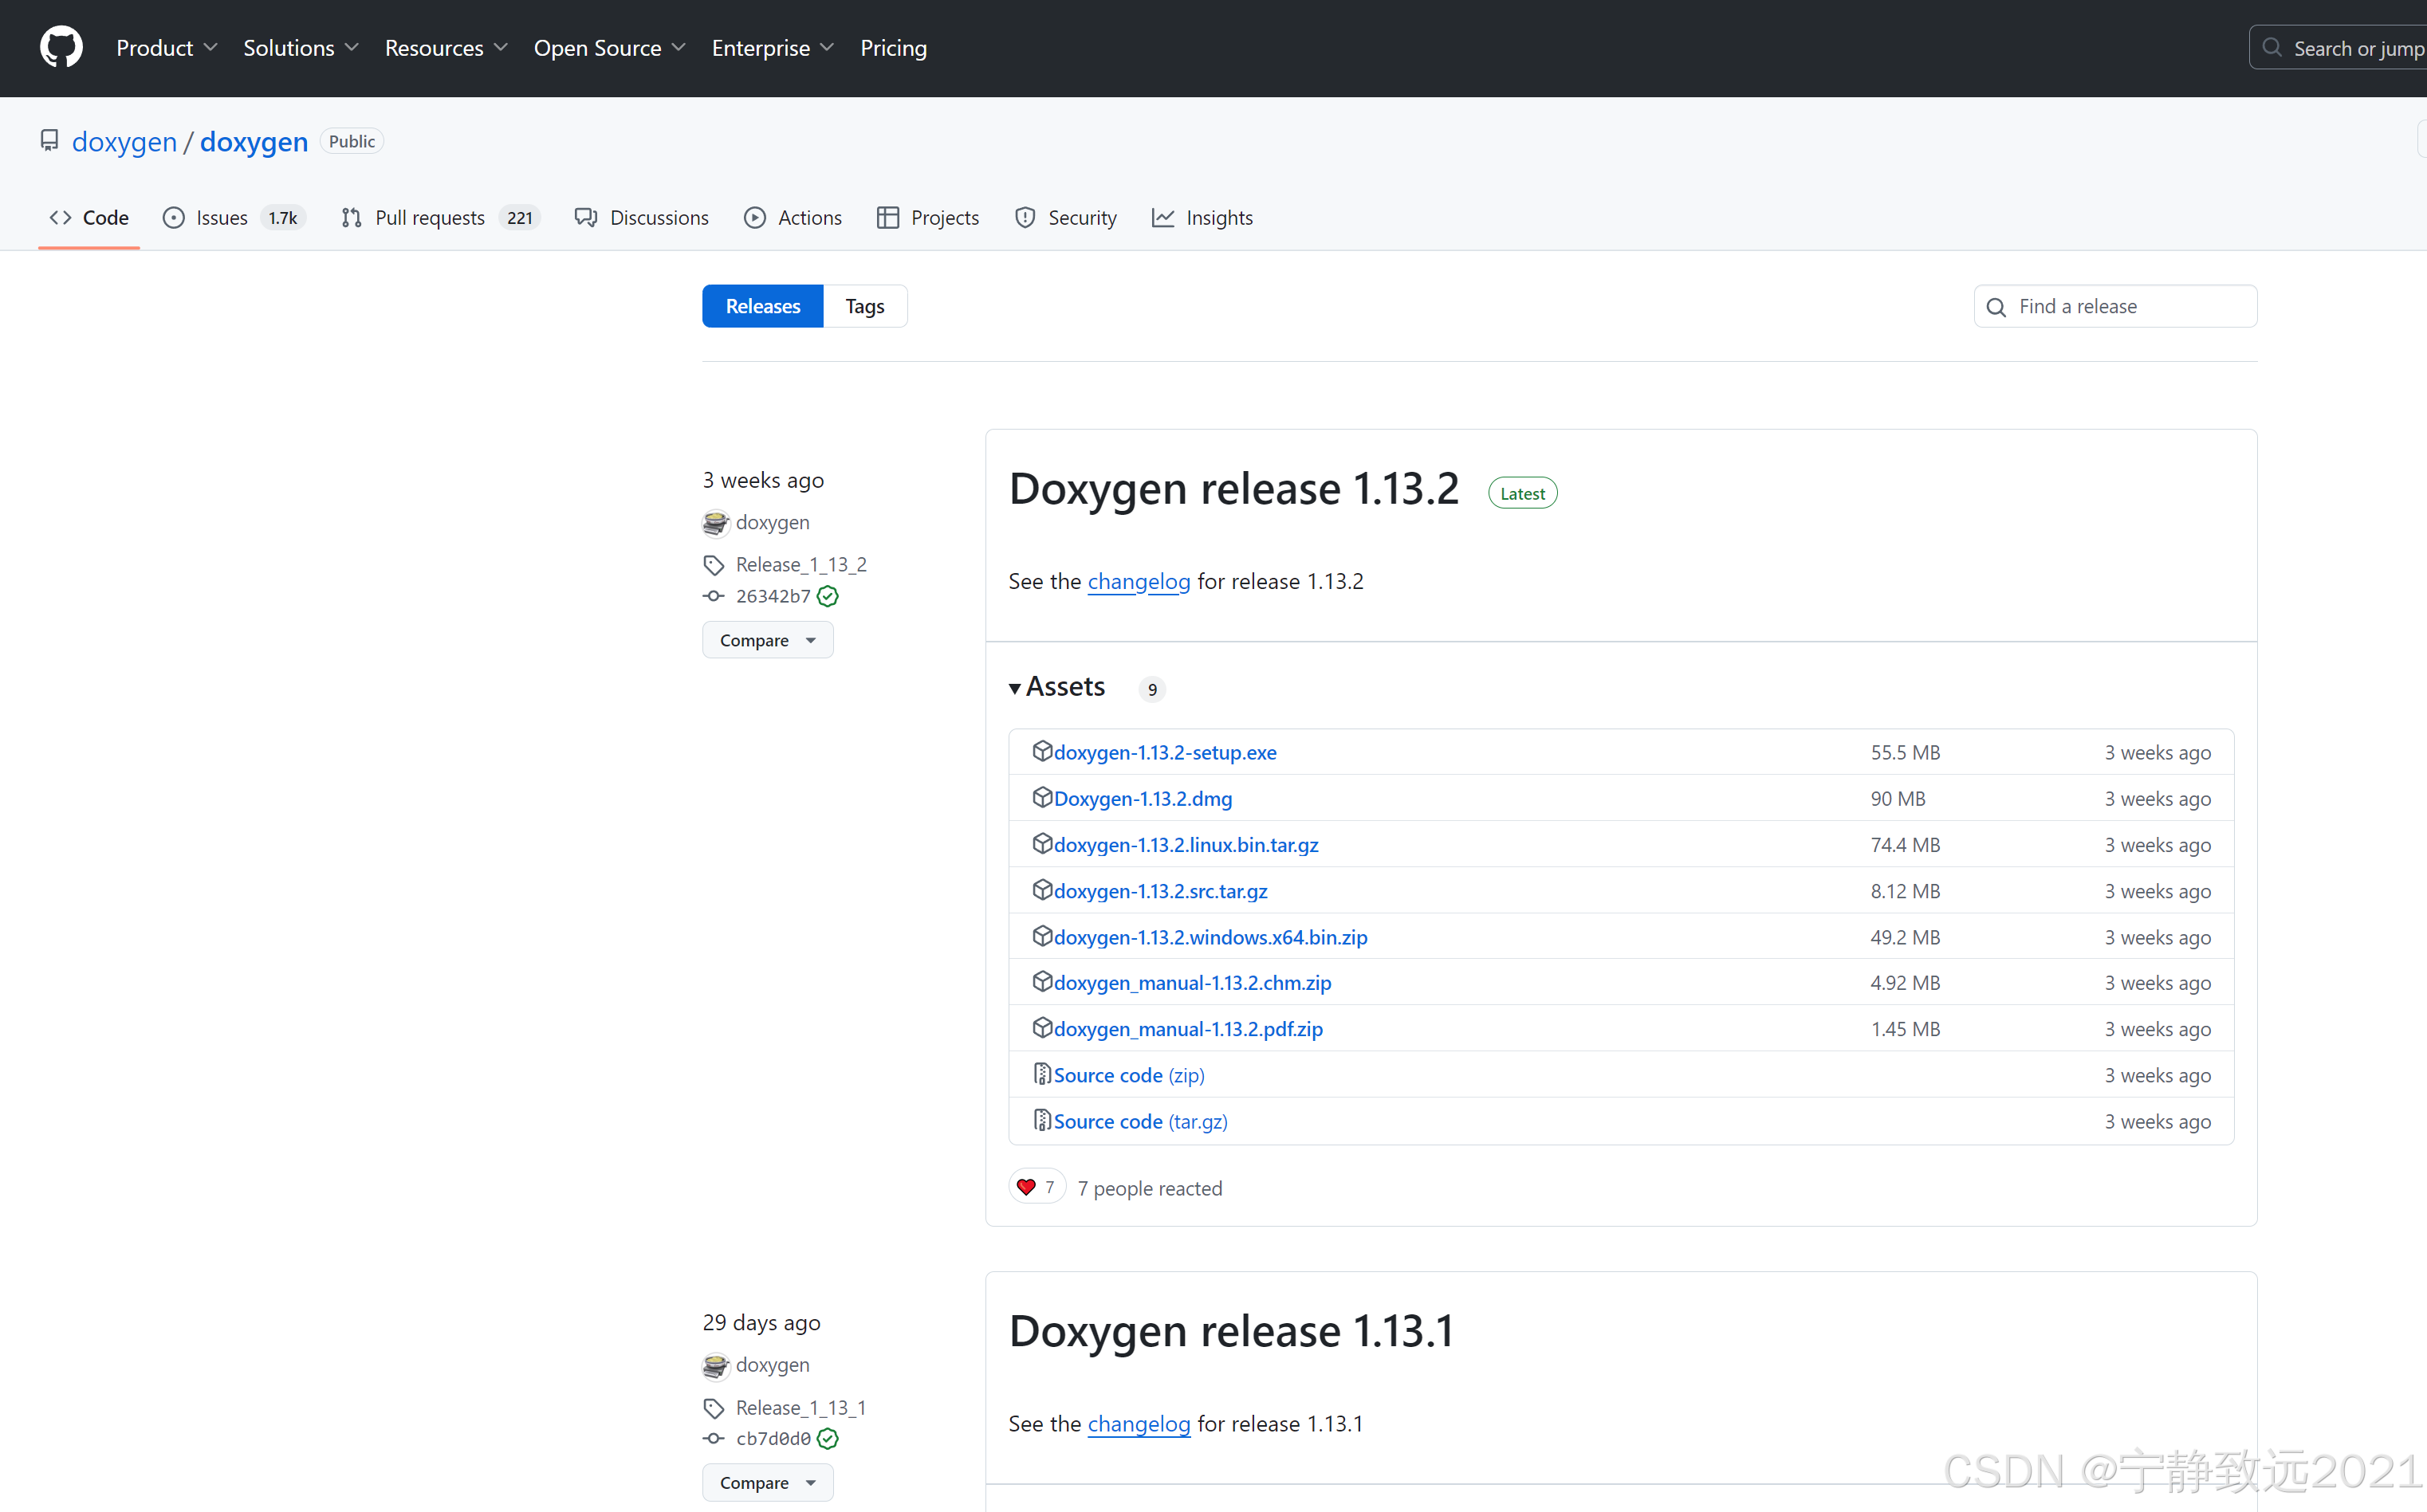Open the changelog link for release 1.13.1
This screenshot has width=2427, height=1512.
1139,1424
